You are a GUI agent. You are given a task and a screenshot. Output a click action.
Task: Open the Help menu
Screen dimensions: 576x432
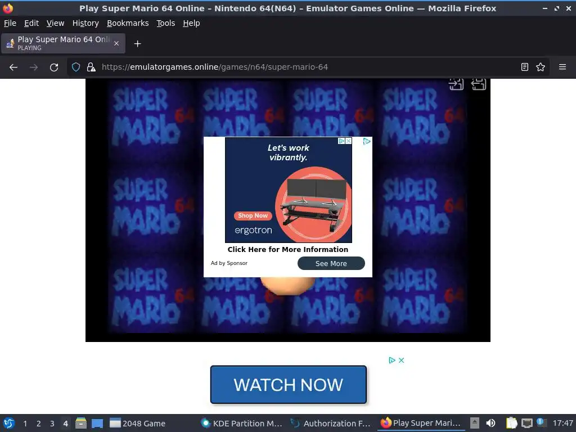click(191, 23)
